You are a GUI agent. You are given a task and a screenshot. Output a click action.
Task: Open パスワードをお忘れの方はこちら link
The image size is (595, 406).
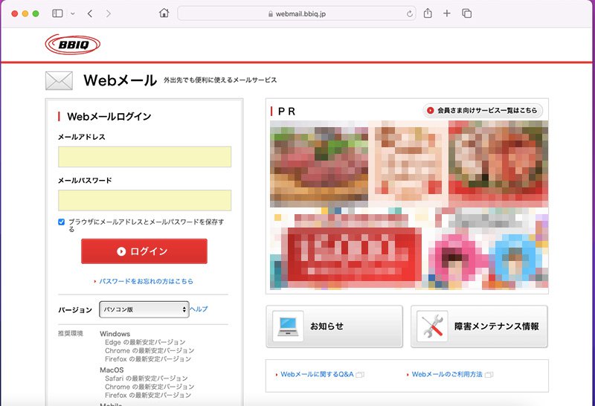[x=146, y=281]
